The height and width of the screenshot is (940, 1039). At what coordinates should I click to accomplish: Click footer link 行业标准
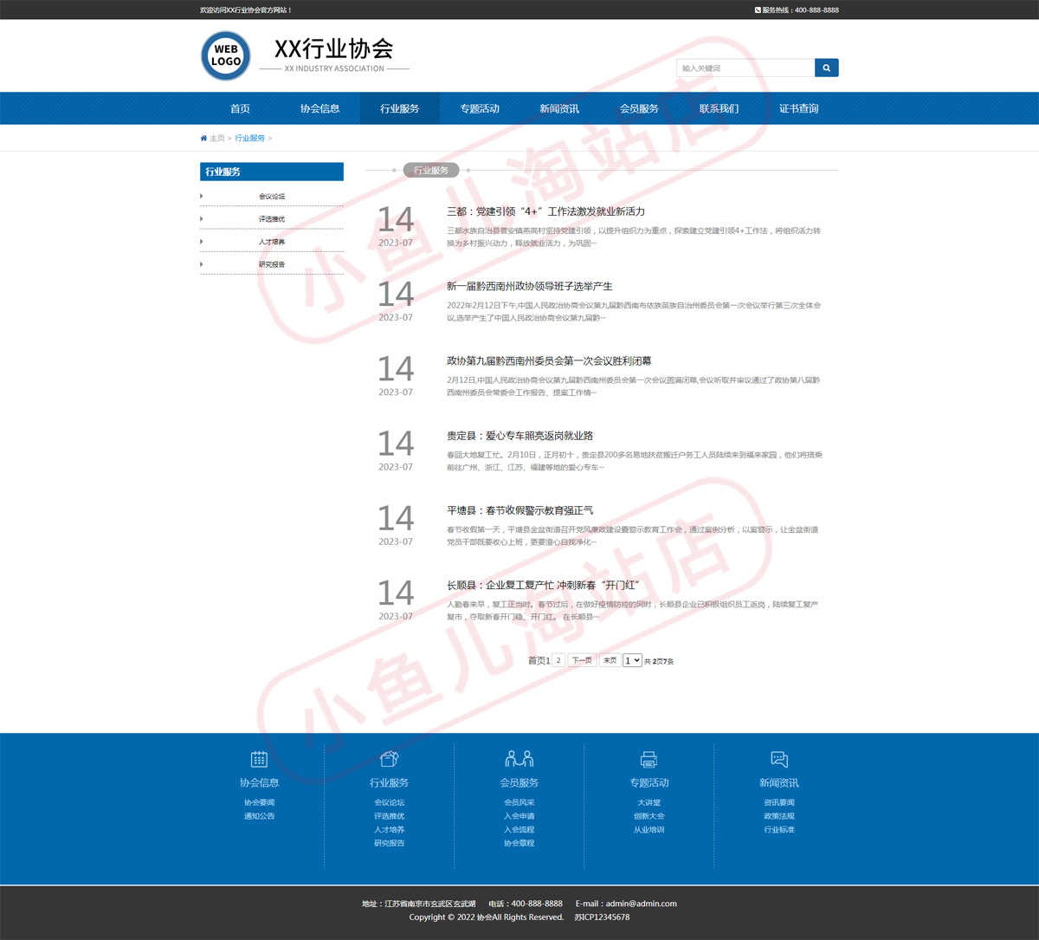[x=778, y=829]
